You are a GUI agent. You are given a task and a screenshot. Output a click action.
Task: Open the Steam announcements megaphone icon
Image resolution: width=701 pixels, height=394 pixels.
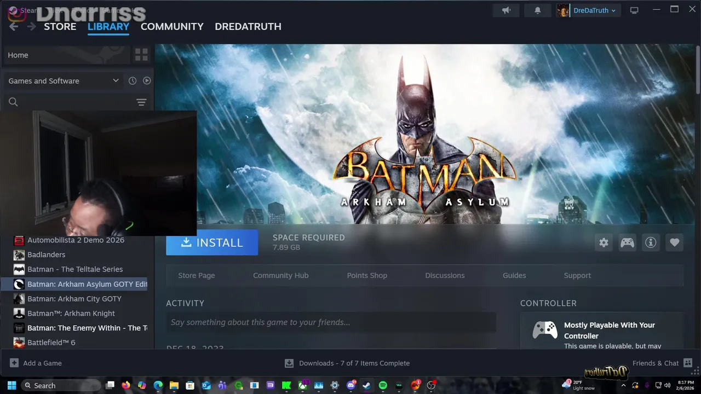[x=506, y=10]
